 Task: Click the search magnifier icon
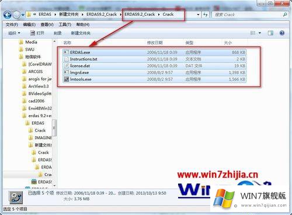pos(285,15)
